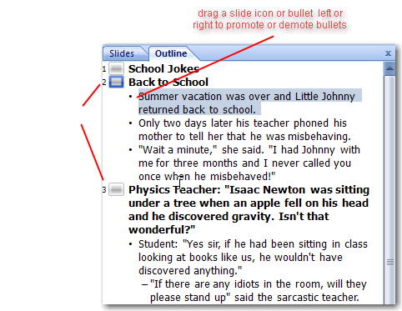Click the bullet marker before '"Wait a minute,"'
The width and height of the screenshot is (402, 311).
(x=131, y=150)
